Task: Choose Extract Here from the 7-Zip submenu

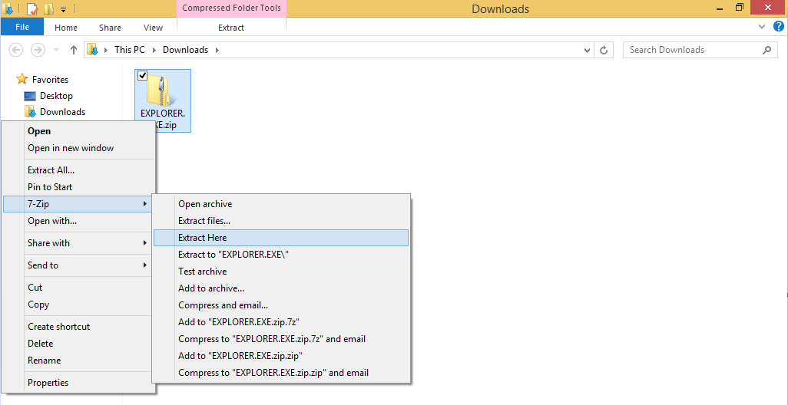Action: point(203,238)
